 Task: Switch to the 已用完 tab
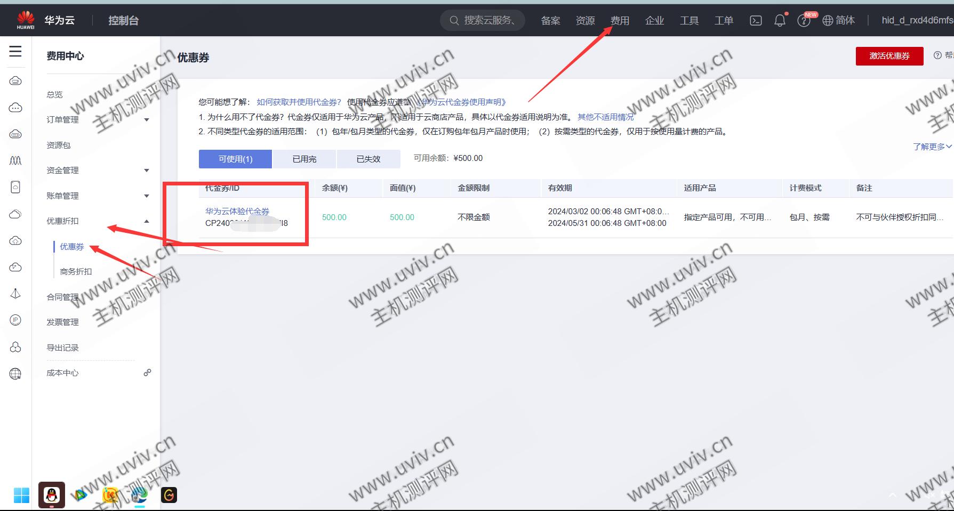click(x=304, y=159)
